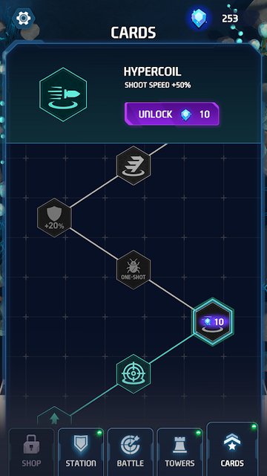Select the +20% shield card node
The height and width of the screenshot is (476, 267).
pyautogui.click(x=54, y=218)
